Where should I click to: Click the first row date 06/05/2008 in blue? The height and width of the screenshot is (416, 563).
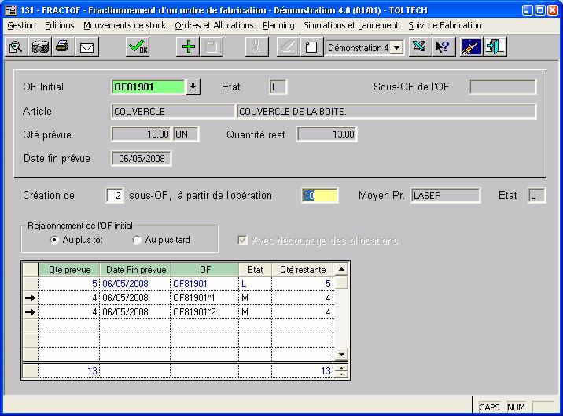click(x=135, y=283)
